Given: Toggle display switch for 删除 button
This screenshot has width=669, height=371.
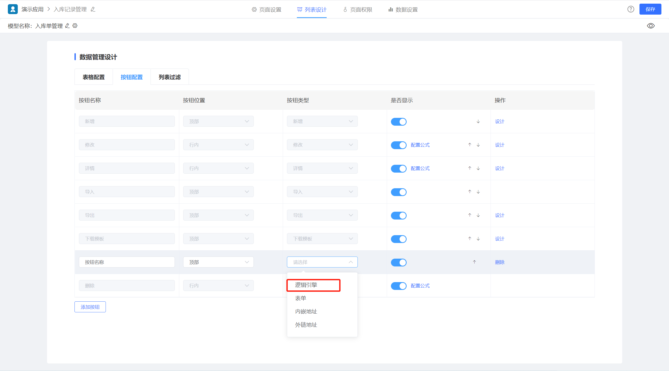Looking at the screenshot, I should coord(399,286).
